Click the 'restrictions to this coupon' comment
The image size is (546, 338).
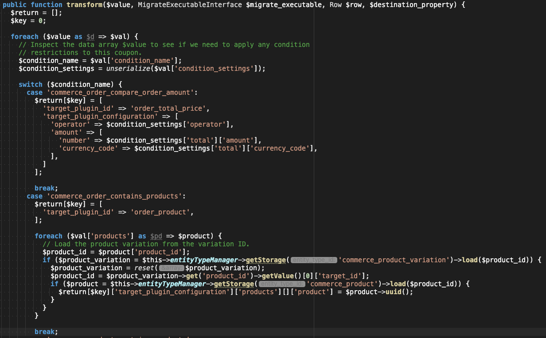80,53
